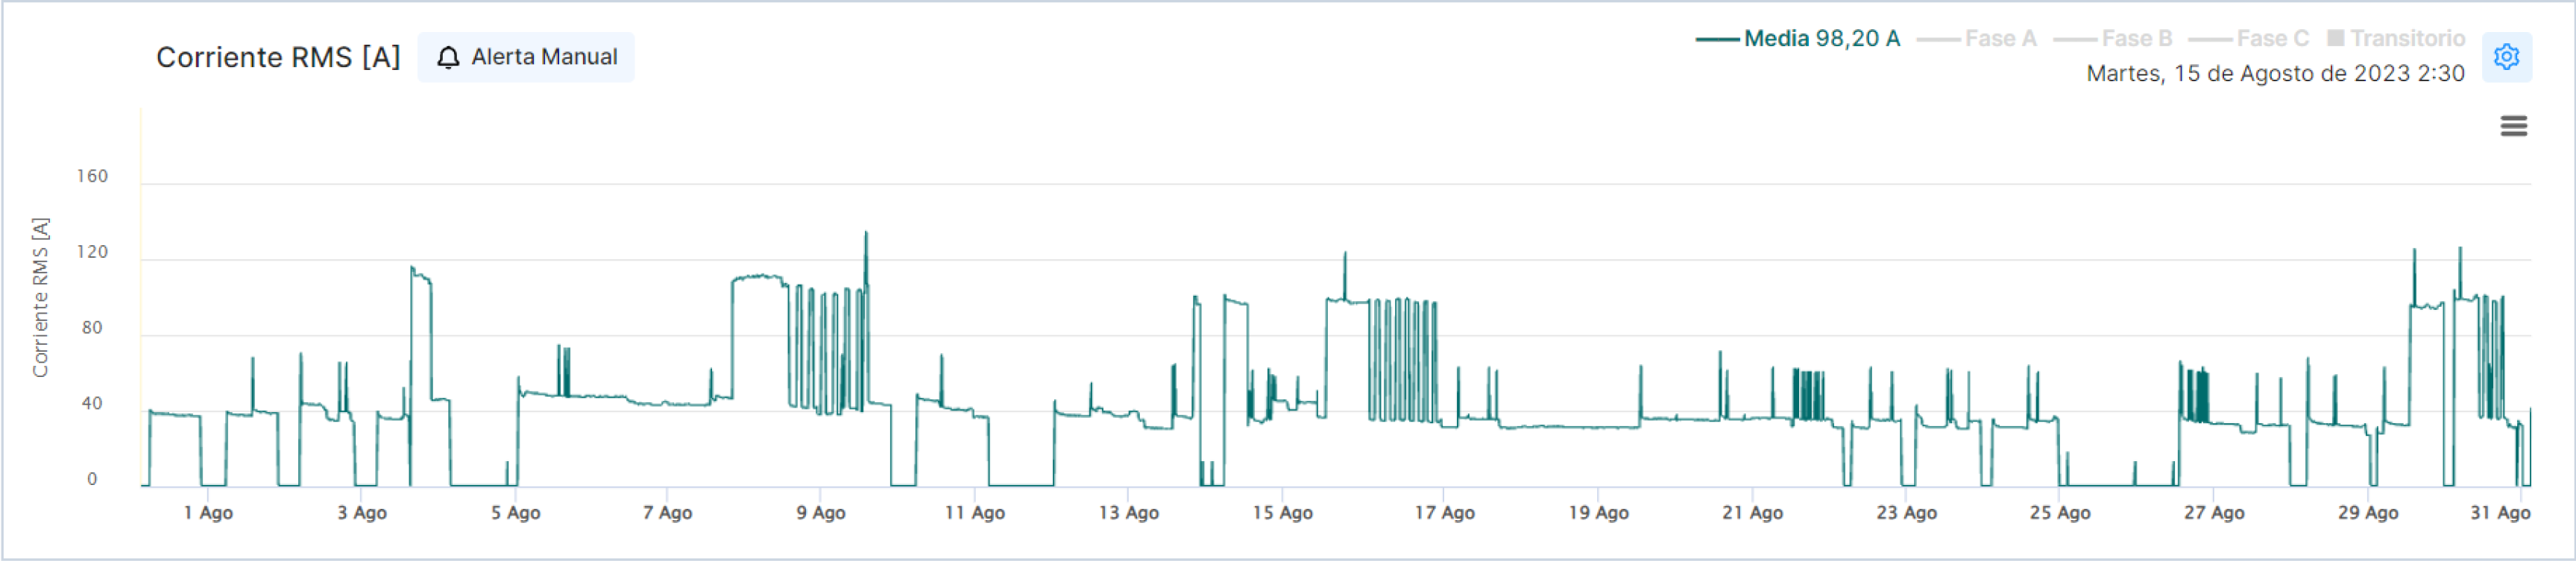Click the 21 Ago x-axis label

pyautogui.click(x=1752, y=513)
